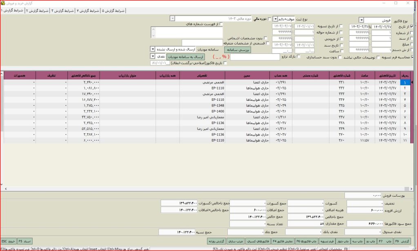418x251 pixels.
Task: Expand the 'نقدی' payment type dropdown
Action: pos(153,56)
